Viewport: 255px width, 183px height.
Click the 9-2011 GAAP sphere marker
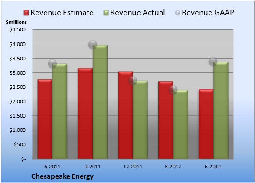93,44
